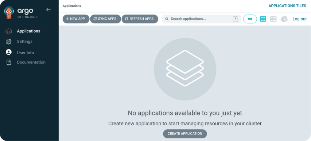Switch to pie chart summary view
This screenshot has width=311, height=141.
click(x=284, y=19)
